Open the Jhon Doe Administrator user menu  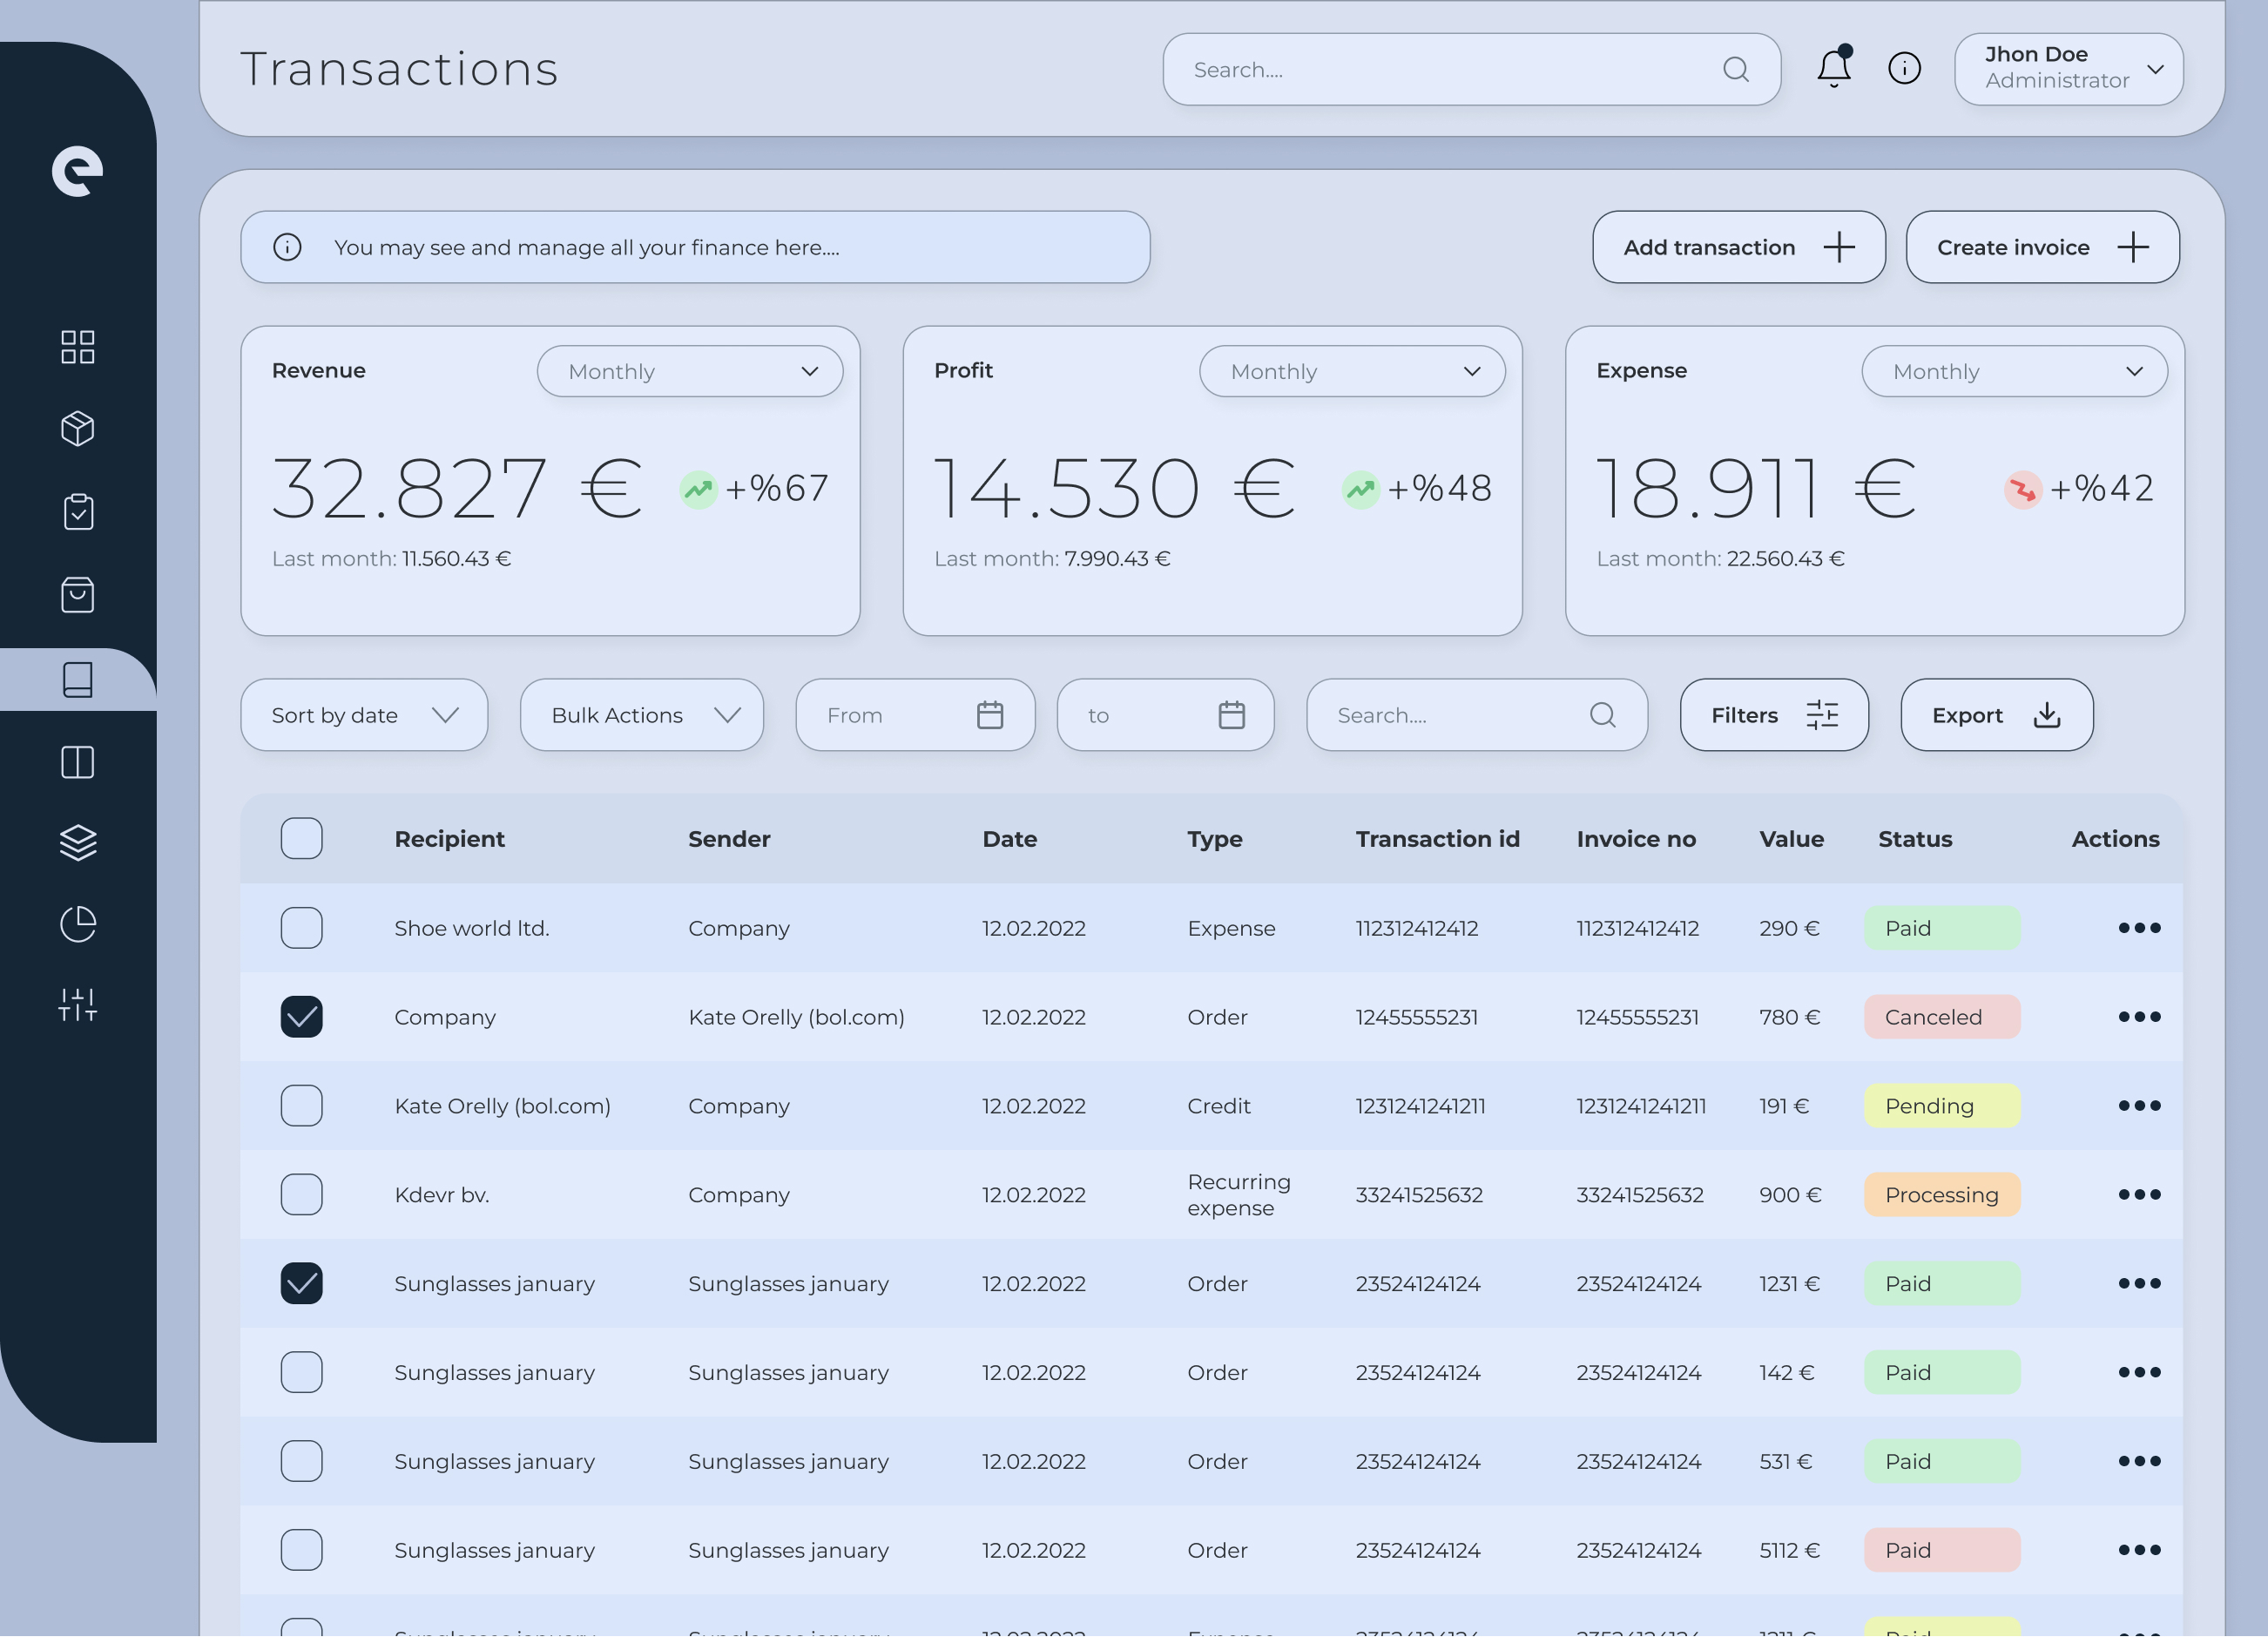tap(2068, 69)
